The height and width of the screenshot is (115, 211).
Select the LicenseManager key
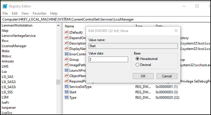(x=14, y=46)
